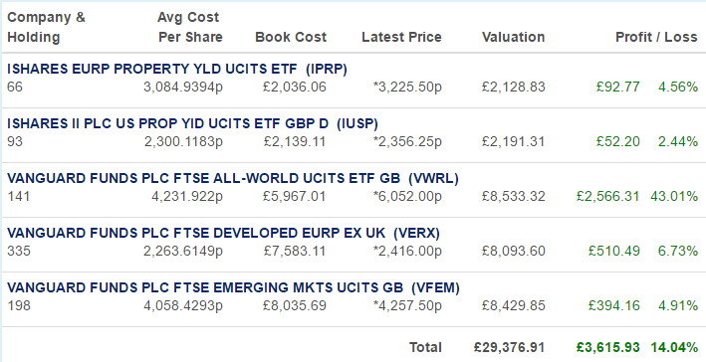
Task: Open the ISHARES II US PROP YID (IUSP) holding
Action: [x=193, y=123]
